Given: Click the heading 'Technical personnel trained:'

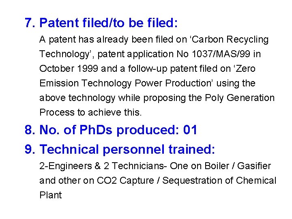Looking at the screenshot, I should tap(127, 149).
